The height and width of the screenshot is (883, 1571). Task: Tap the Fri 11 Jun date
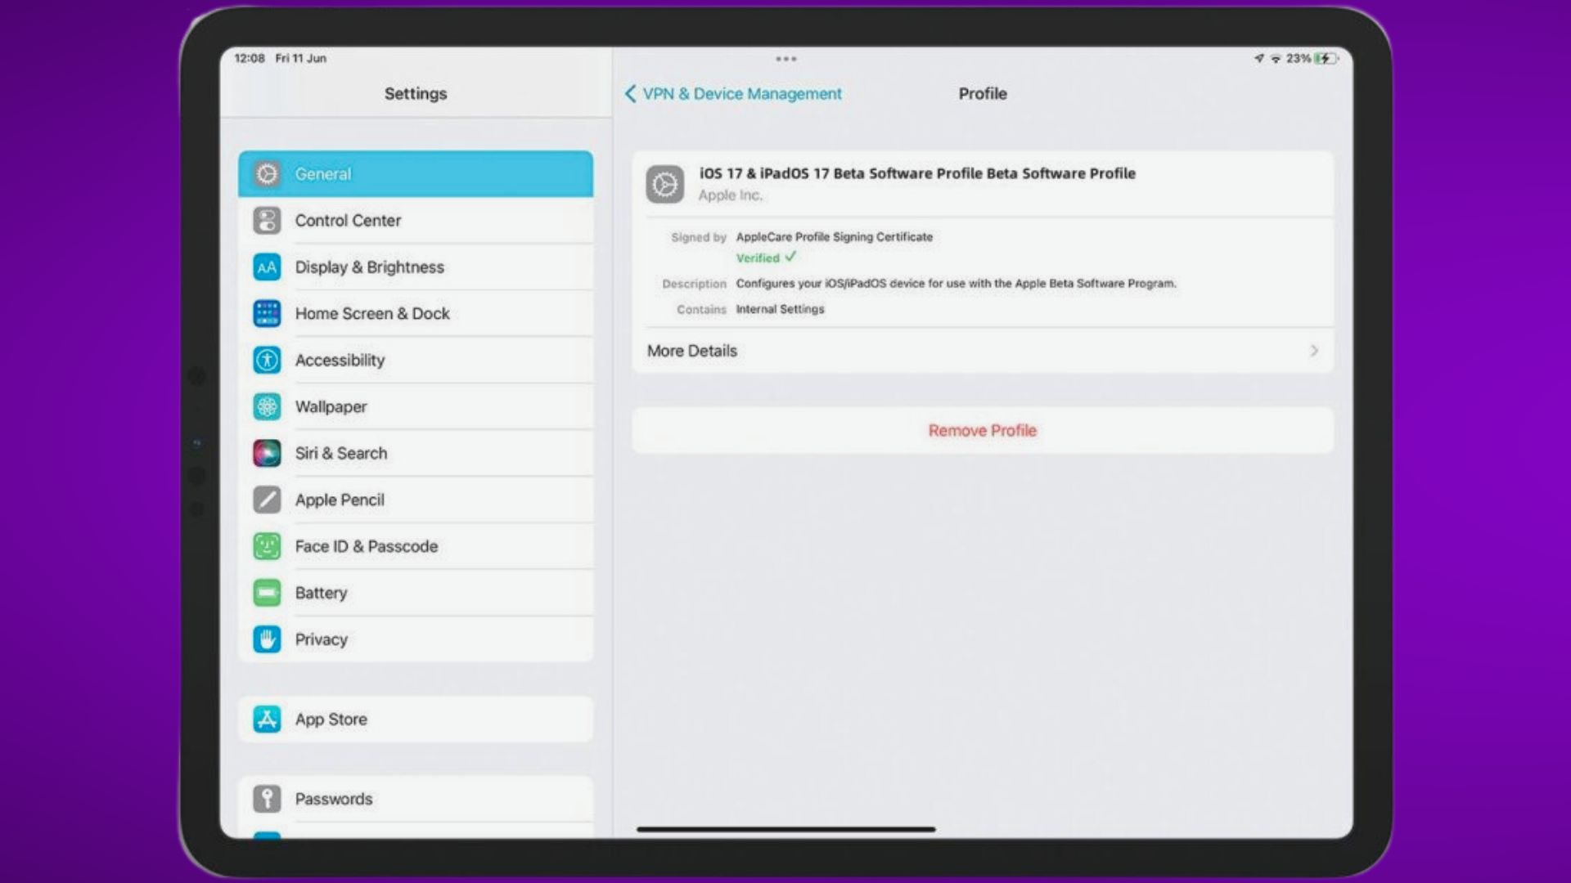point(300,59)
